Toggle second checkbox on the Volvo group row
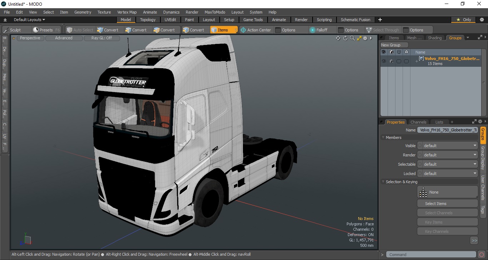Screen dimensions: 488x260 pyautogui.click(x=406, y=61)
